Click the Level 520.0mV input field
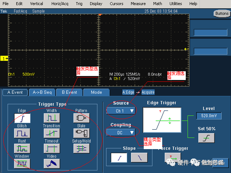 point(209,116)
